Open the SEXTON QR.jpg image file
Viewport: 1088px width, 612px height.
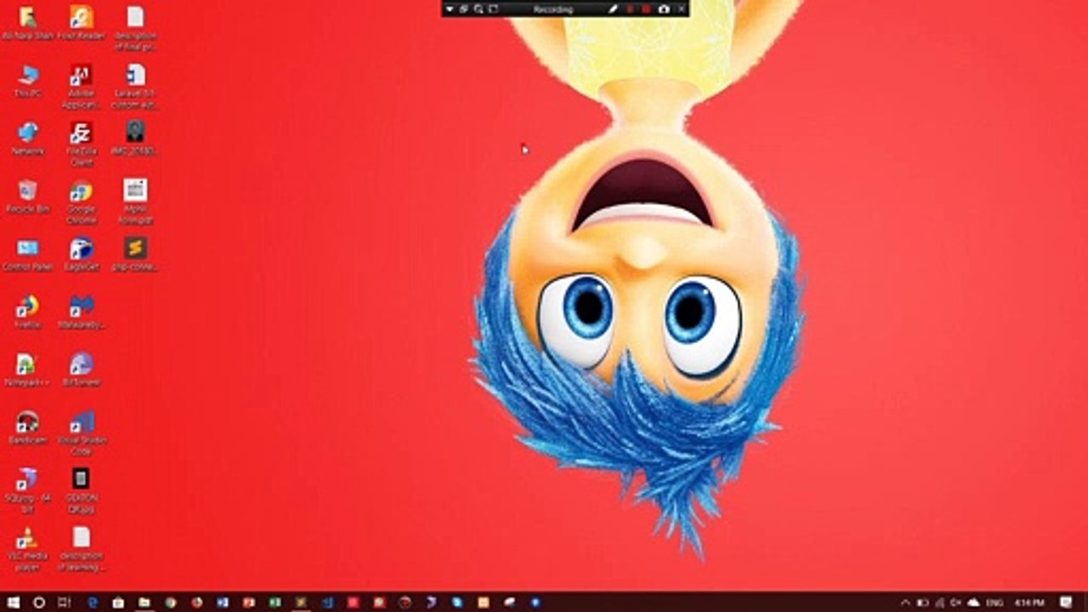point(82,490)
